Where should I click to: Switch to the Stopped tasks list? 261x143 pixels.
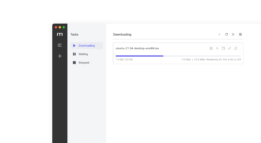tap(83, 63)
